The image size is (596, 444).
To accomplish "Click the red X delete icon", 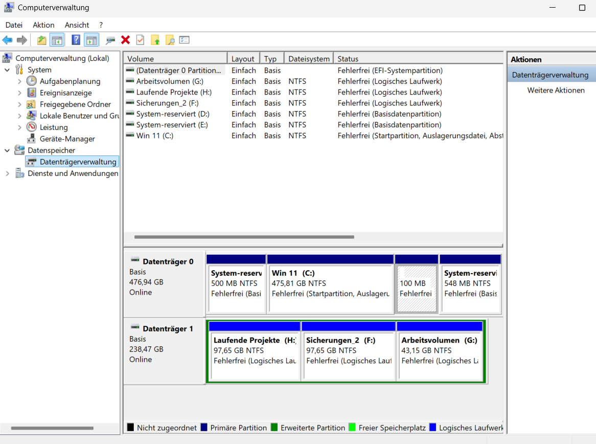I will [125, 40].
